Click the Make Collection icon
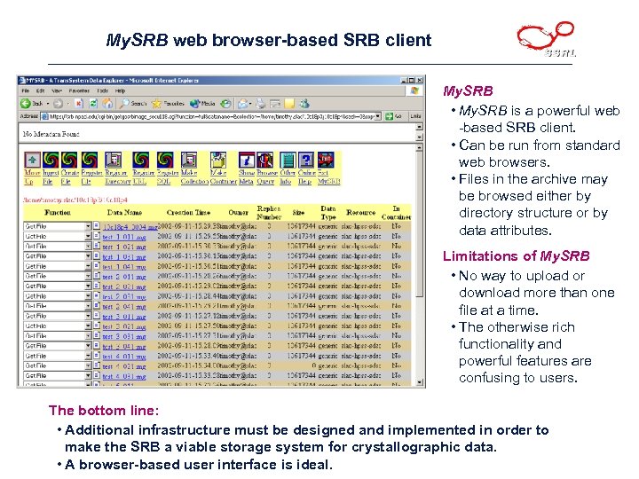 tap(189, 160)
